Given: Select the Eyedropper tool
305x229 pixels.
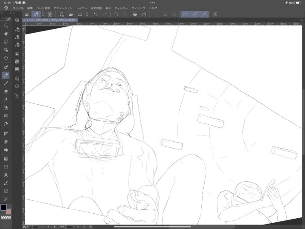Looking at the screenshot, I should pos(6,67).
